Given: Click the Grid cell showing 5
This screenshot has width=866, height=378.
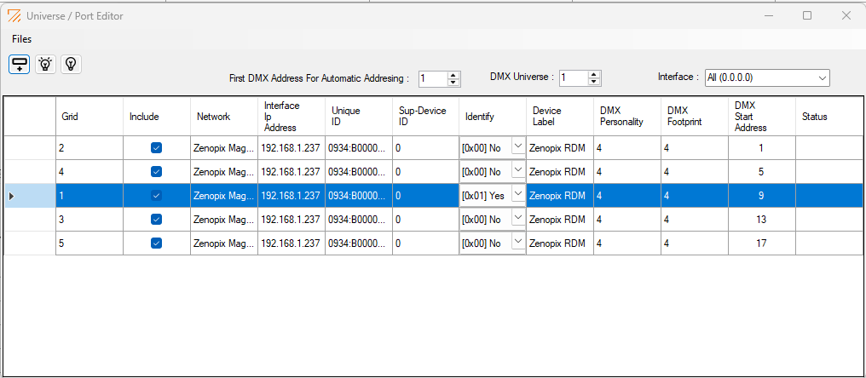Looking at the screenshot, I should click(89, 243).
